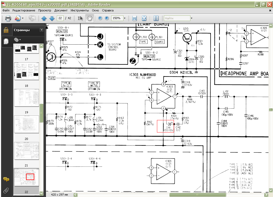Open the Просмотр menu
The width and height of the screenshot is (273, 197).
pyautogui.click(x=45, y=10)
